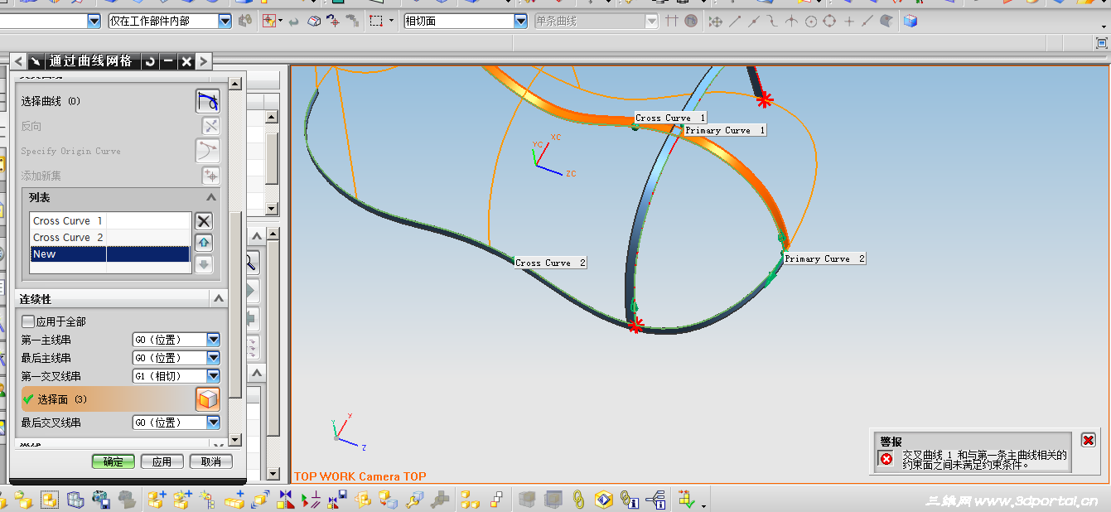
Task: Go to previous dialog with left arrow
Action: pos(18,61)
